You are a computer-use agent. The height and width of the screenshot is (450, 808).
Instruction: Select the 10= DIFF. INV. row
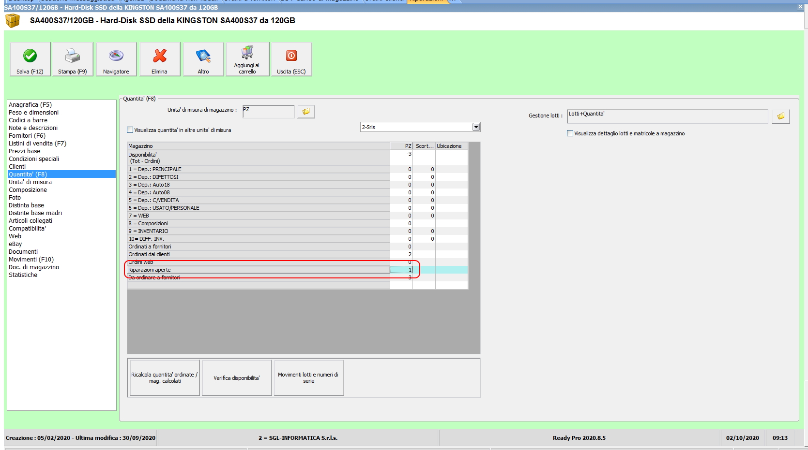[259, 239]
